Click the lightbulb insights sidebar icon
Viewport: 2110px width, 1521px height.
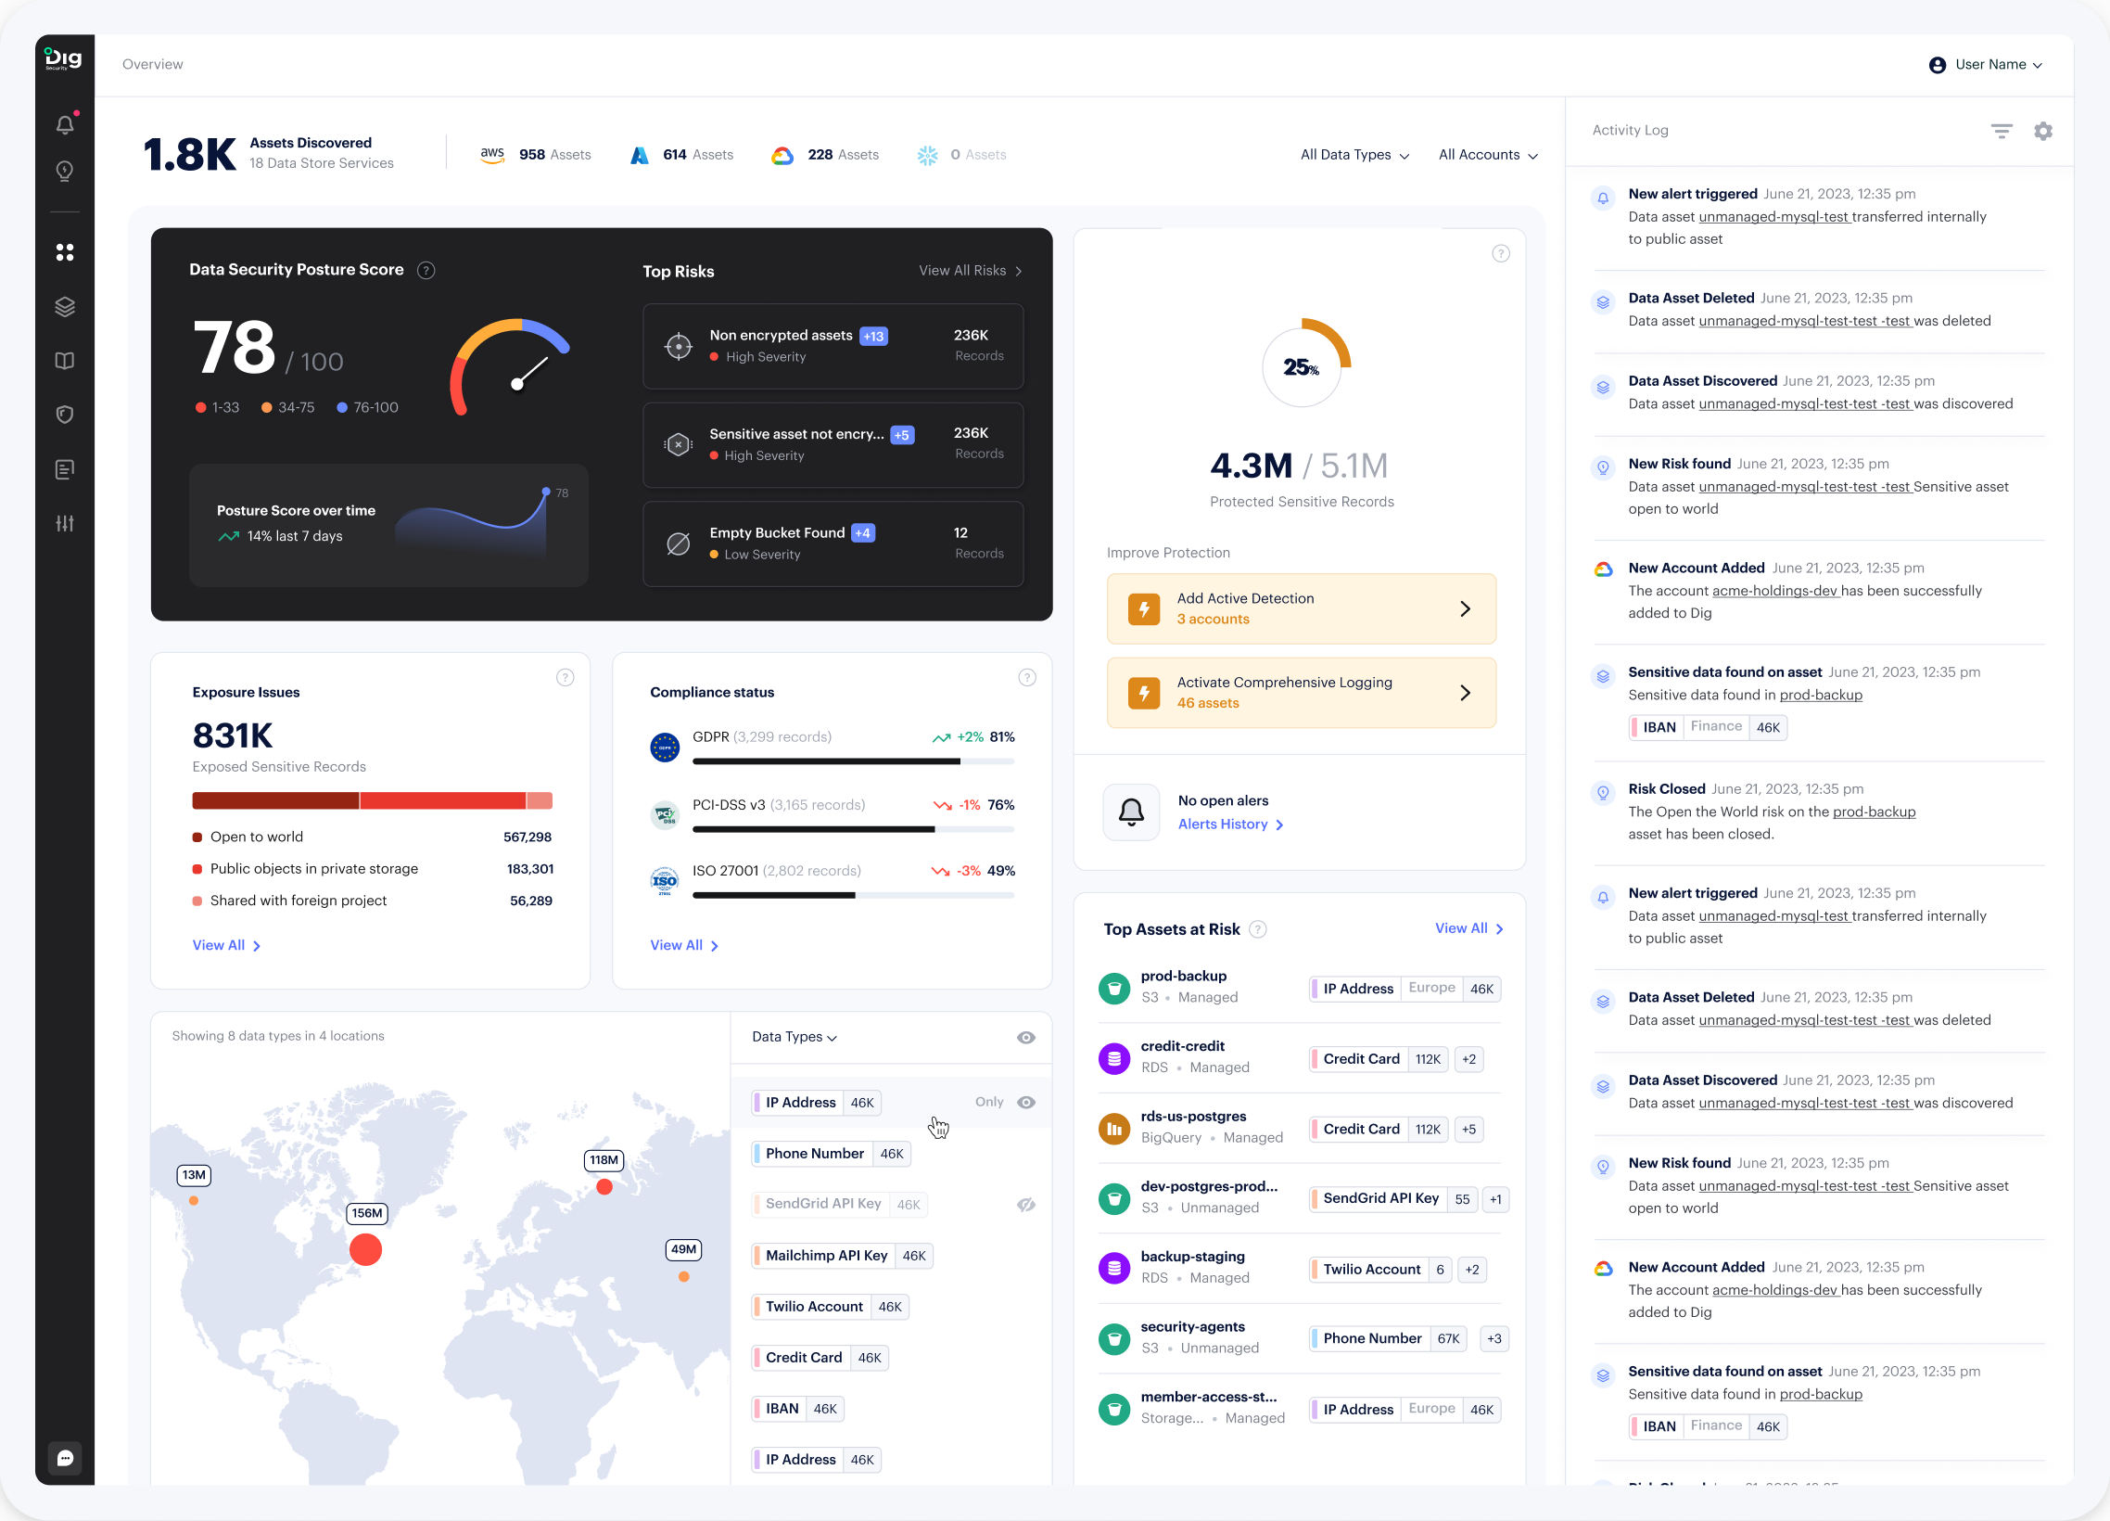64,172
